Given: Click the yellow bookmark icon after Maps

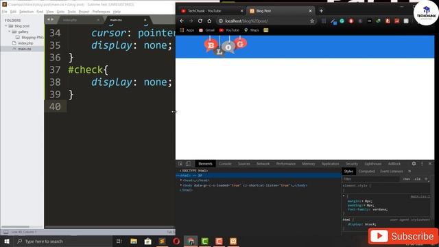Looking at the screenshot, I should [266, 30].
